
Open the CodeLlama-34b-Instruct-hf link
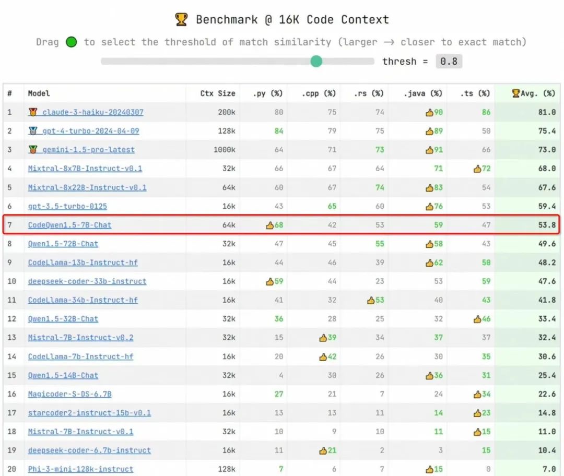coord(83,300)
